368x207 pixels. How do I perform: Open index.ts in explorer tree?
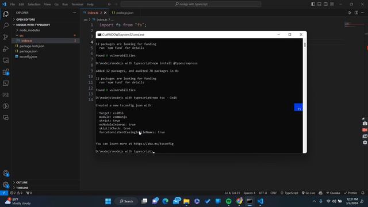(46, 41)
